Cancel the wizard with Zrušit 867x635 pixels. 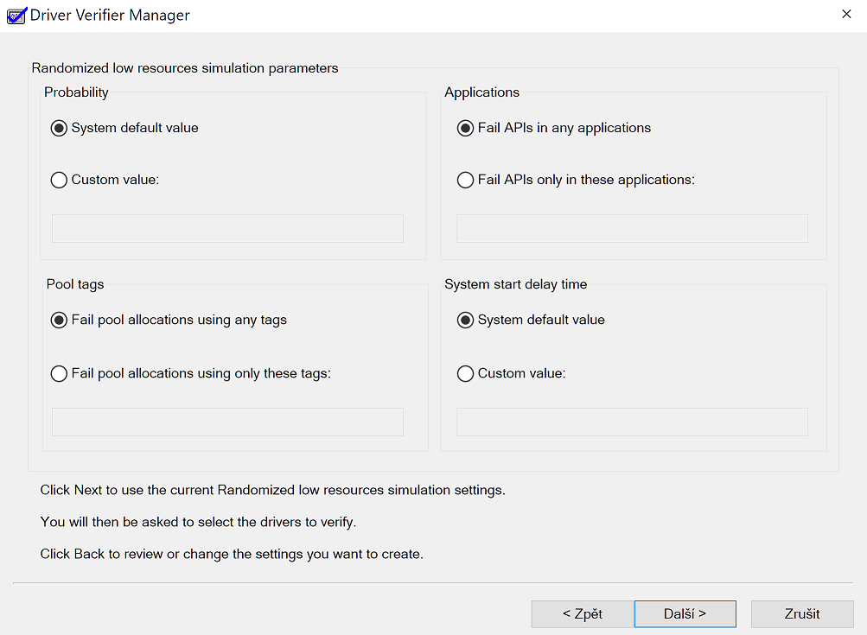coord(802,614)
